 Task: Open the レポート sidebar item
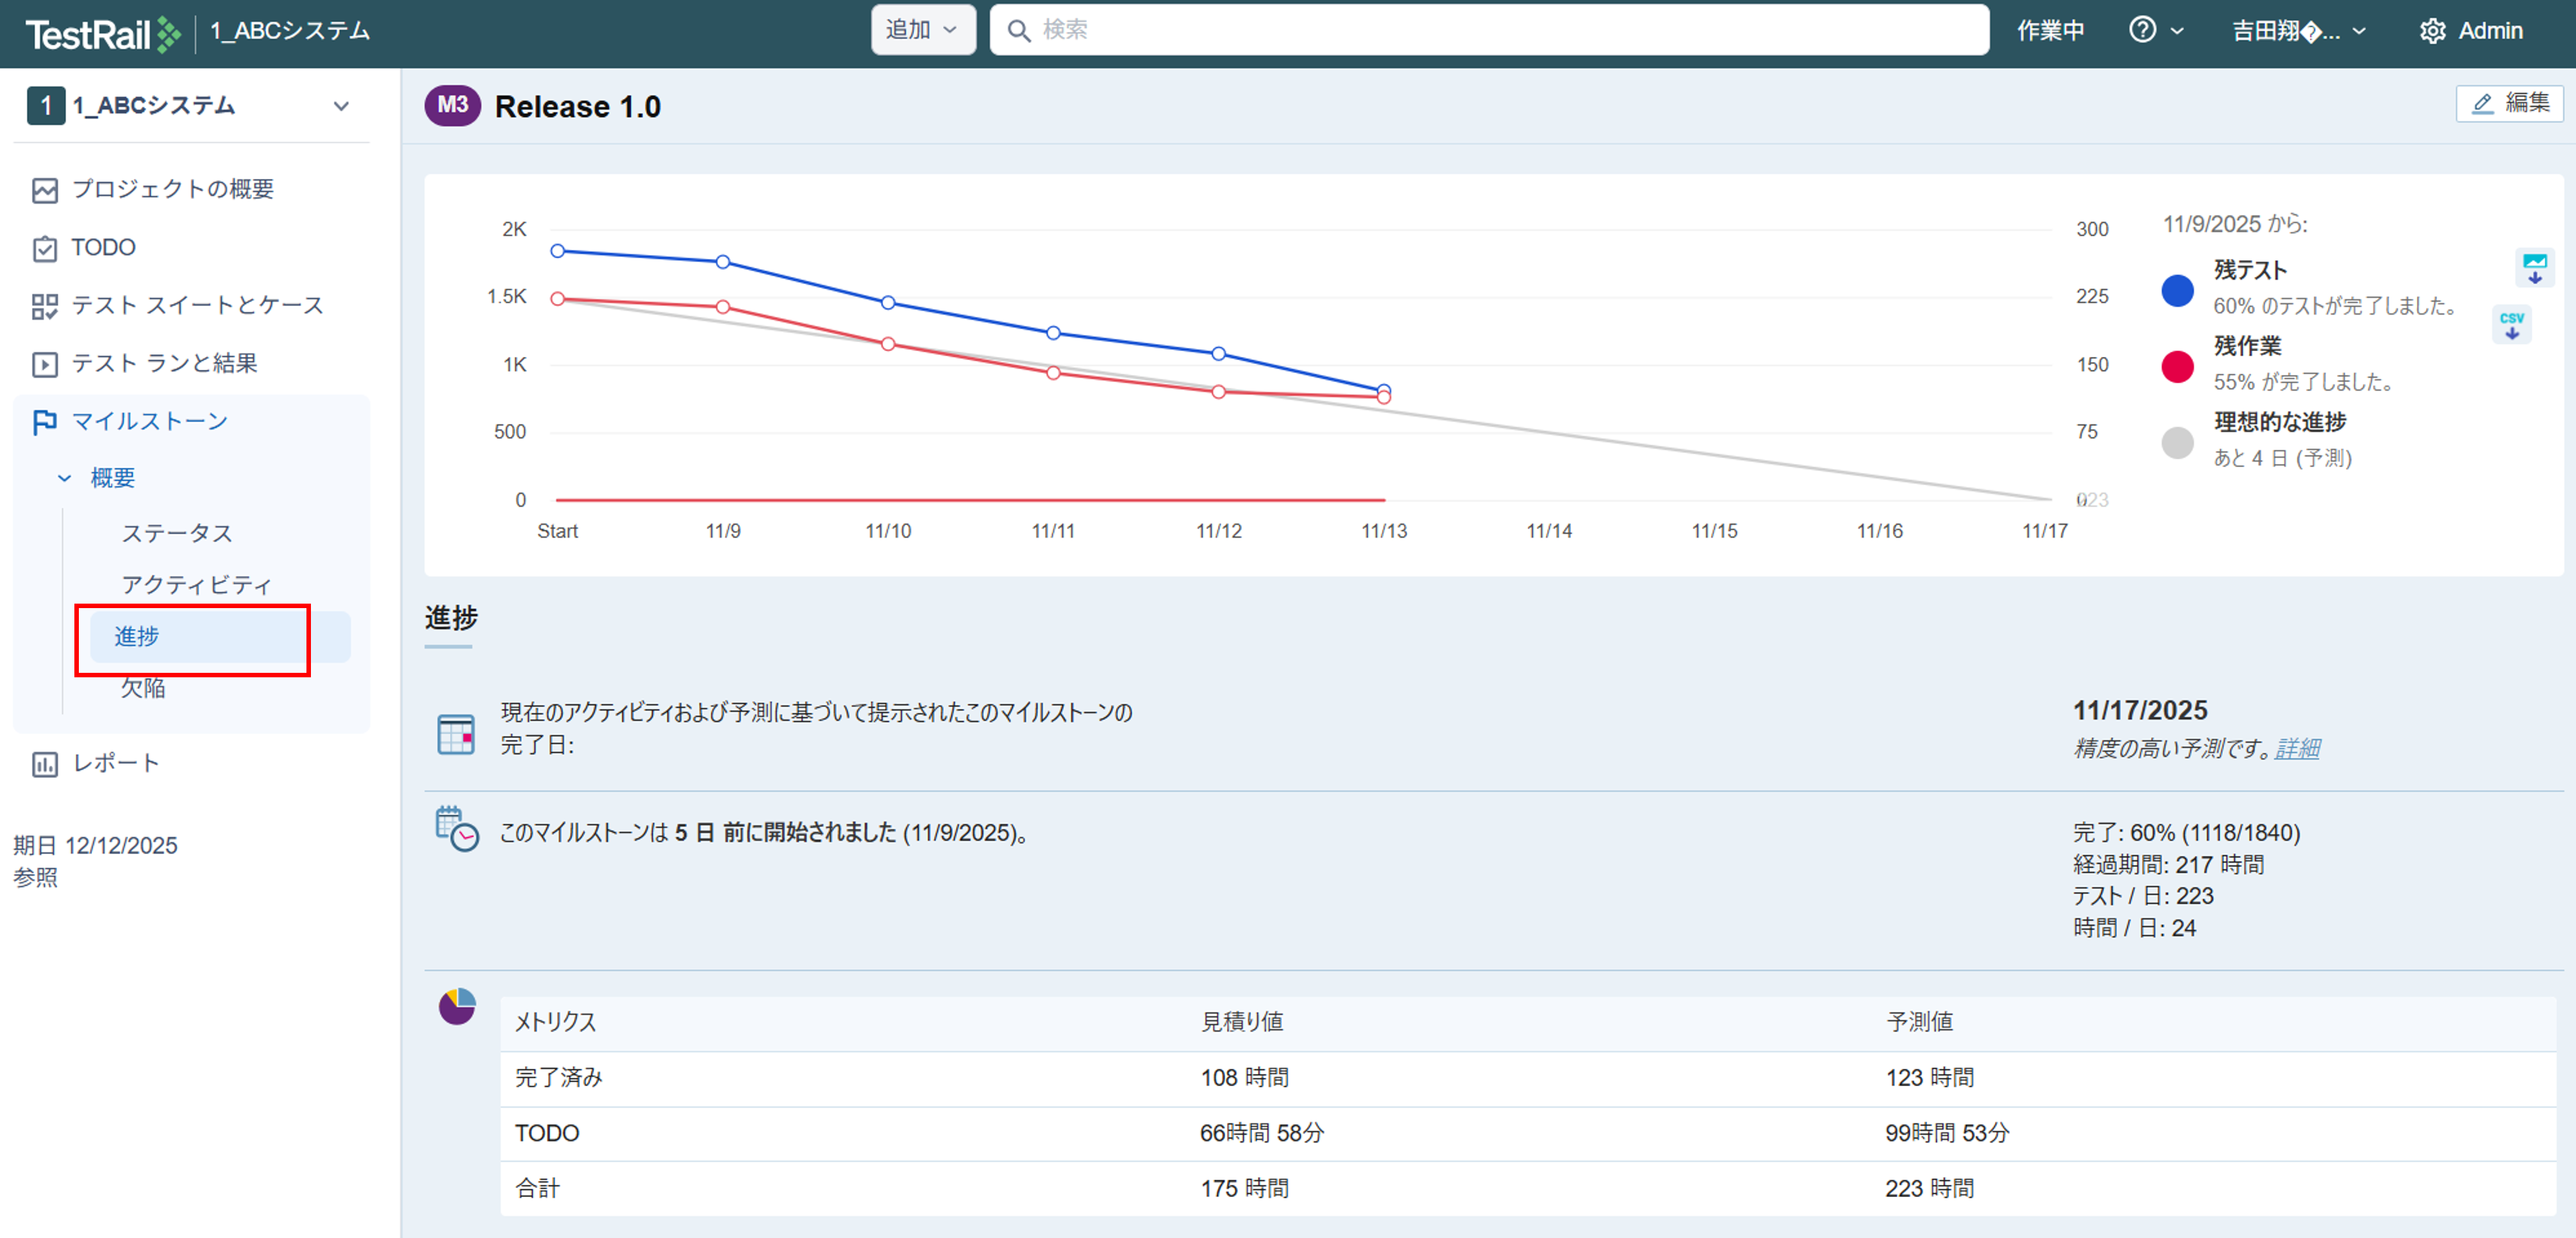[115, 763]
